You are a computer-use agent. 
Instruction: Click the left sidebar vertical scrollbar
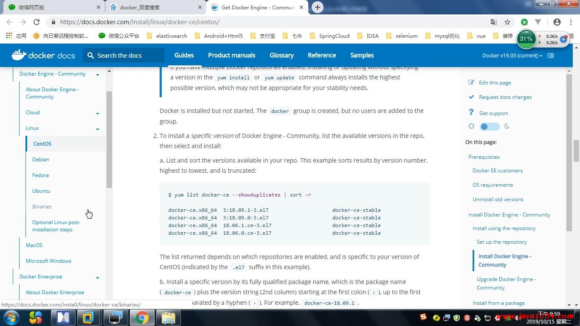(109, 140)
